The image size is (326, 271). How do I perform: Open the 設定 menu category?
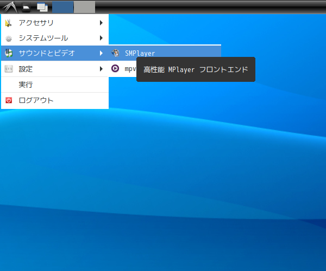tap(55, 69)
